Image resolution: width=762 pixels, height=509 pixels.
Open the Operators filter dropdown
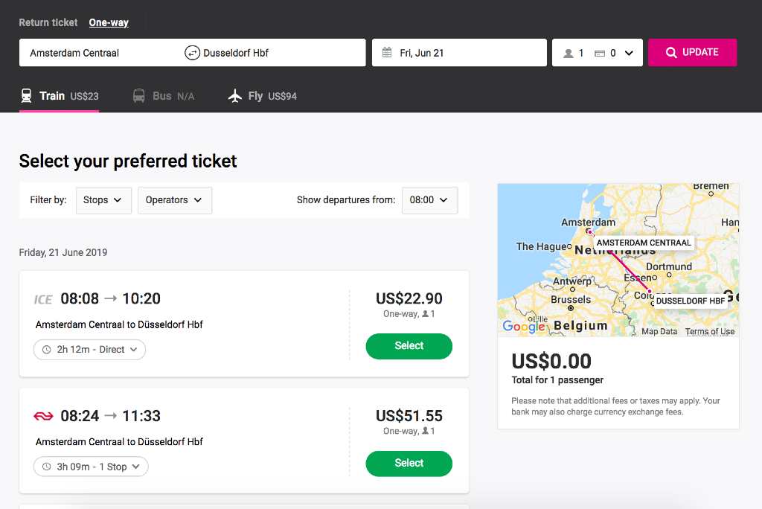click(x=175, y=200)
